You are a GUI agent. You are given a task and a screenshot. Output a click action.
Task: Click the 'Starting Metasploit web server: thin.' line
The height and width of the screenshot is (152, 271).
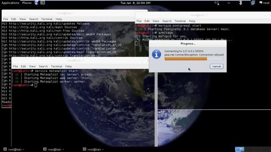[51, 78]
